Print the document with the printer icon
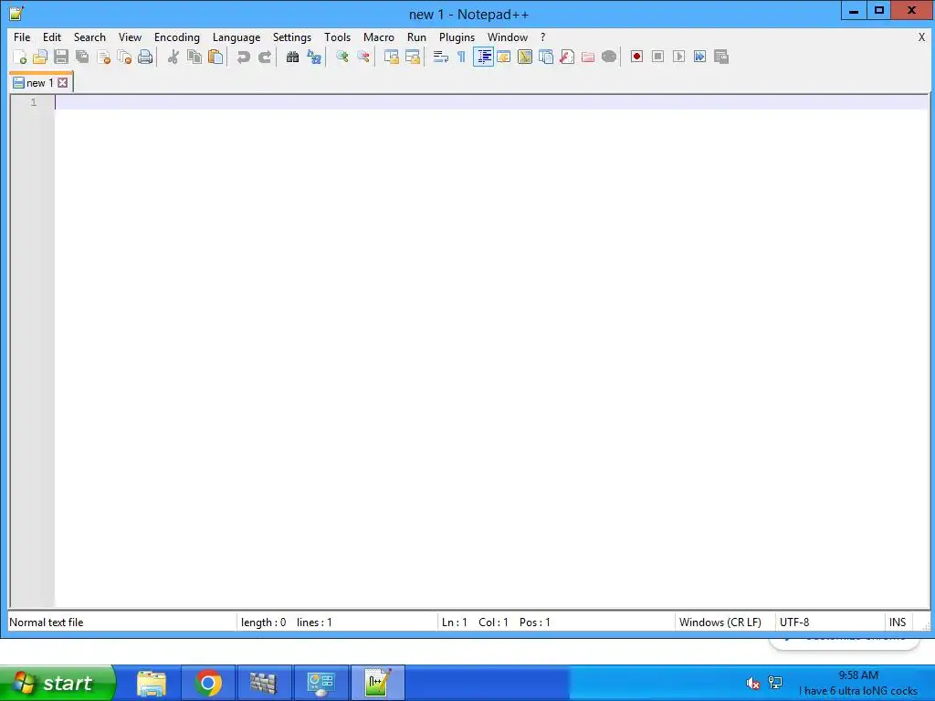This screenshot has width=935, height=701. (x=145, y=57)
